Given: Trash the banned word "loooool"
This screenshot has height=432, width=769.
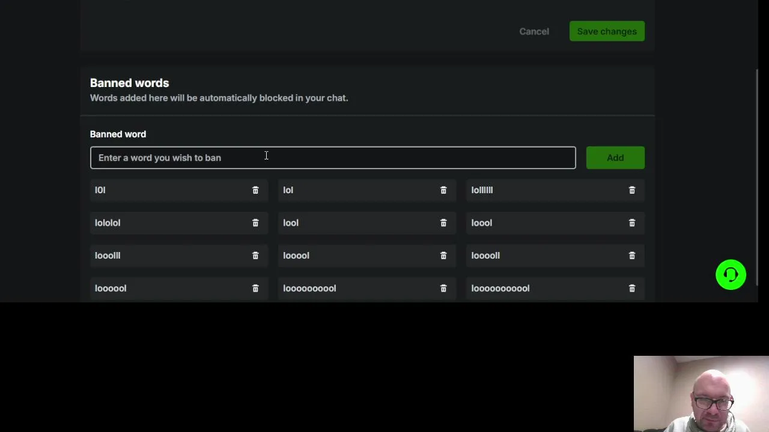Looking at the screenshot, I should [255, 289].
